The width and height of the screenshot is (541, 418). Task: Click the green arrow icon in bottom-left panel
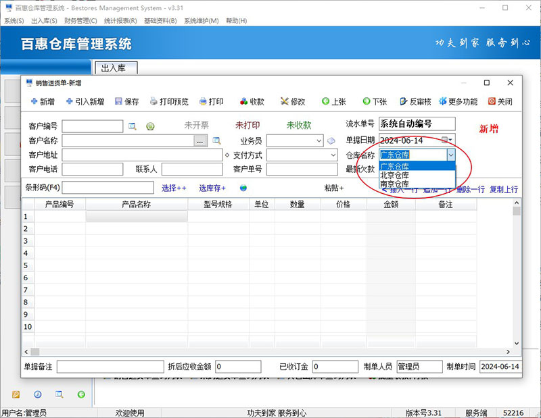81,394
